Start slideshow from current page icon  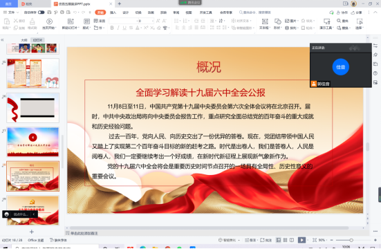point(49,21)
